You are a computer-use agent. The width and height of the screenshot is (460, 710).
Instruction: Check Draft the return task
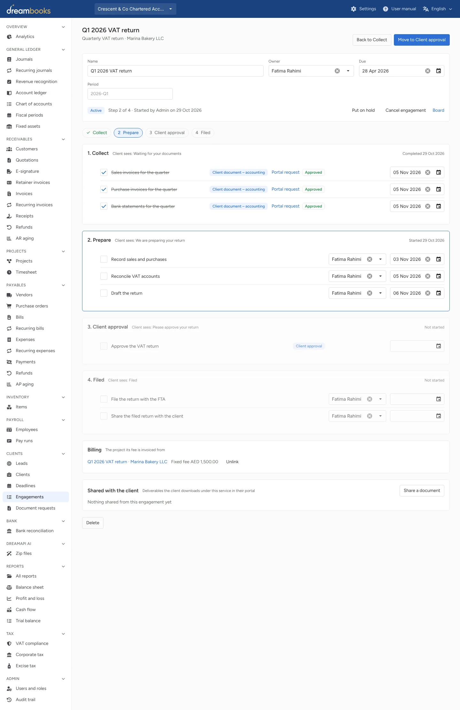click(x=104, y=293)
